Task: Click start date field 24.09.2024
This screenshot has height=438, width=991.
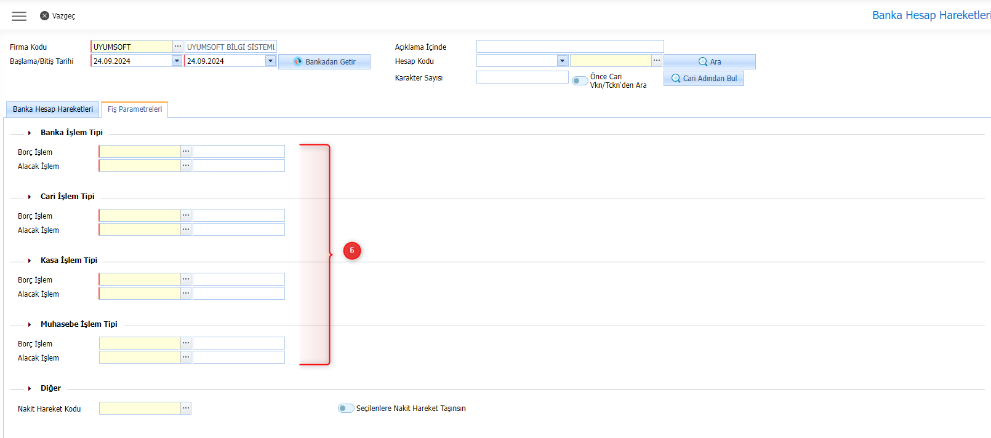Action: (x=131, y=61)
